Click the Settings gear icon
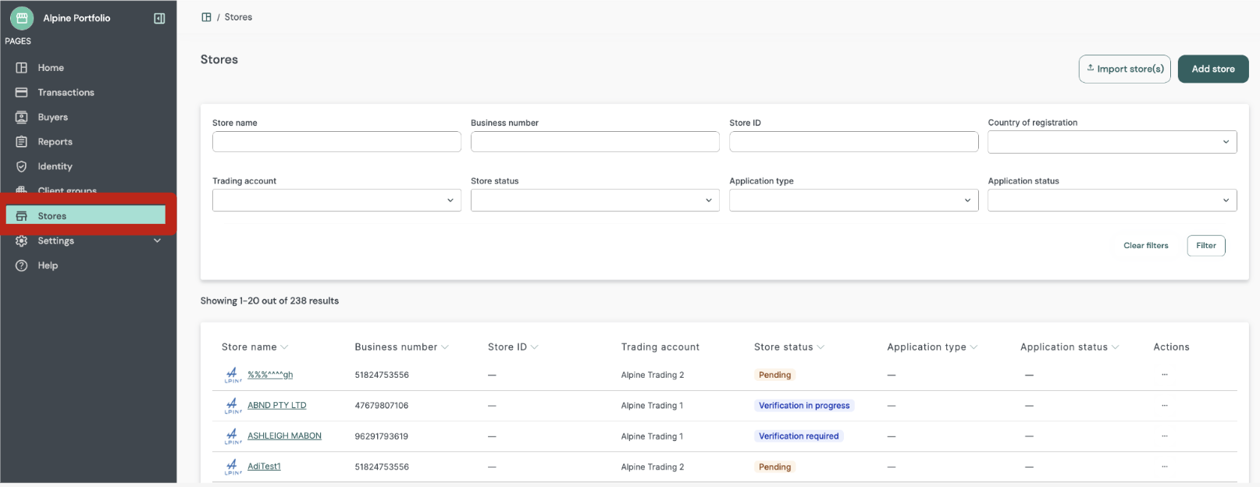The height and width of the screenshot is (487, 1260). click(x=22, y=241)
